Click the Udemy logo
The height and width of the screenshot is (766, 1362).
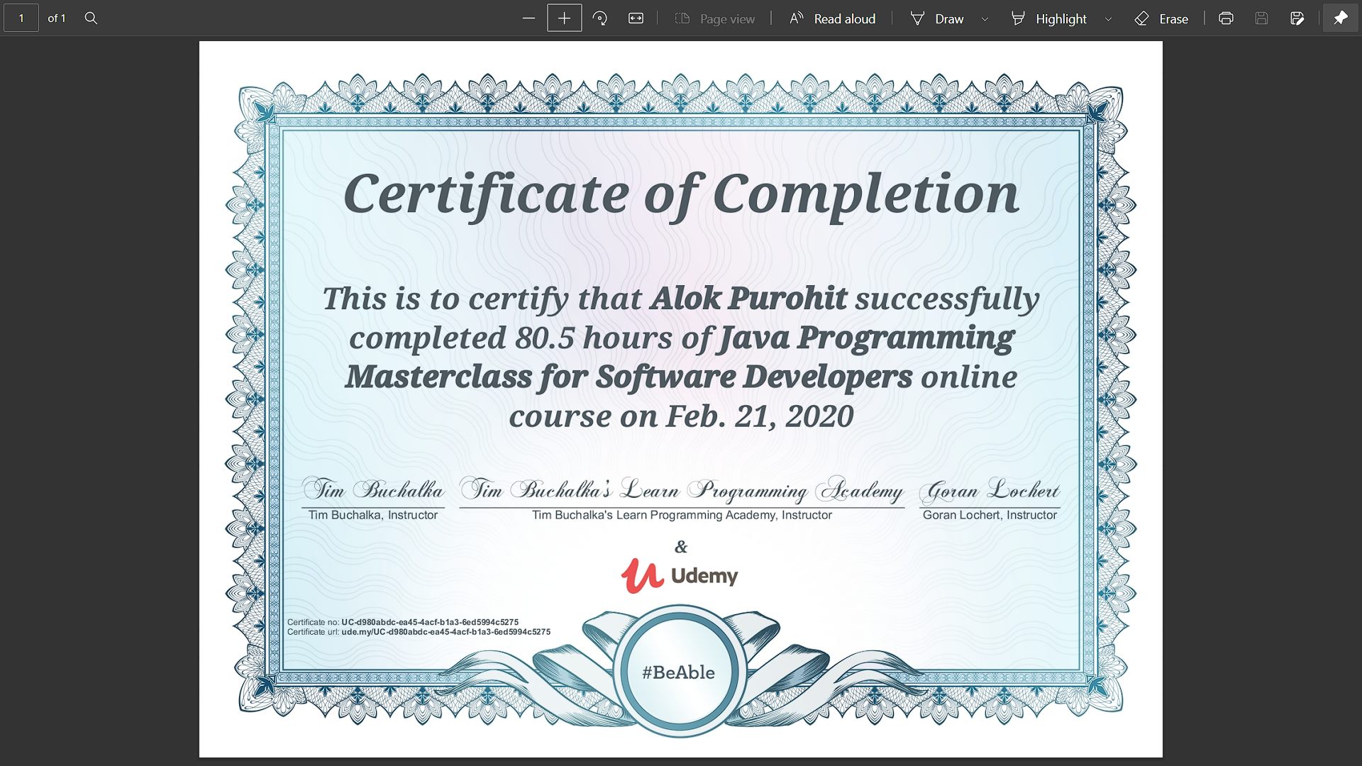pyautogui.click(x=680, y=575)
